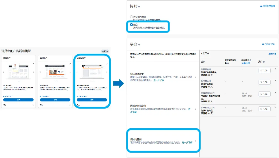Click the blue continue button under 商品推广

18,100
